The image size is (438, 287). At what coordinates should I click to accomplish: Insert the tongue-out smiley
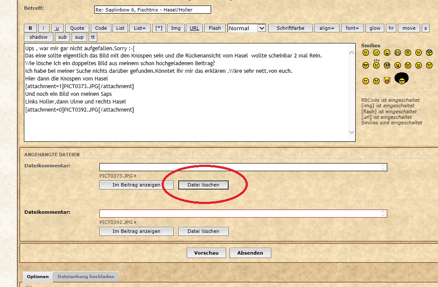coord(397,66)
